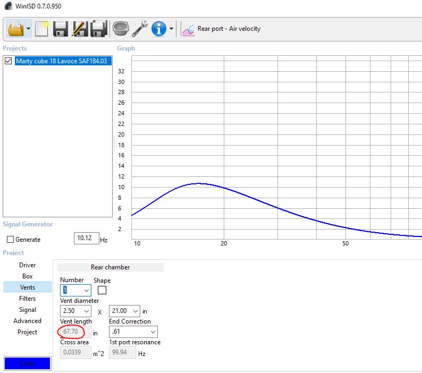The width and height of the screenshot is (422, 373).
Task: Click the panel splitter grip beside graph
Action: tap(115, 145)
